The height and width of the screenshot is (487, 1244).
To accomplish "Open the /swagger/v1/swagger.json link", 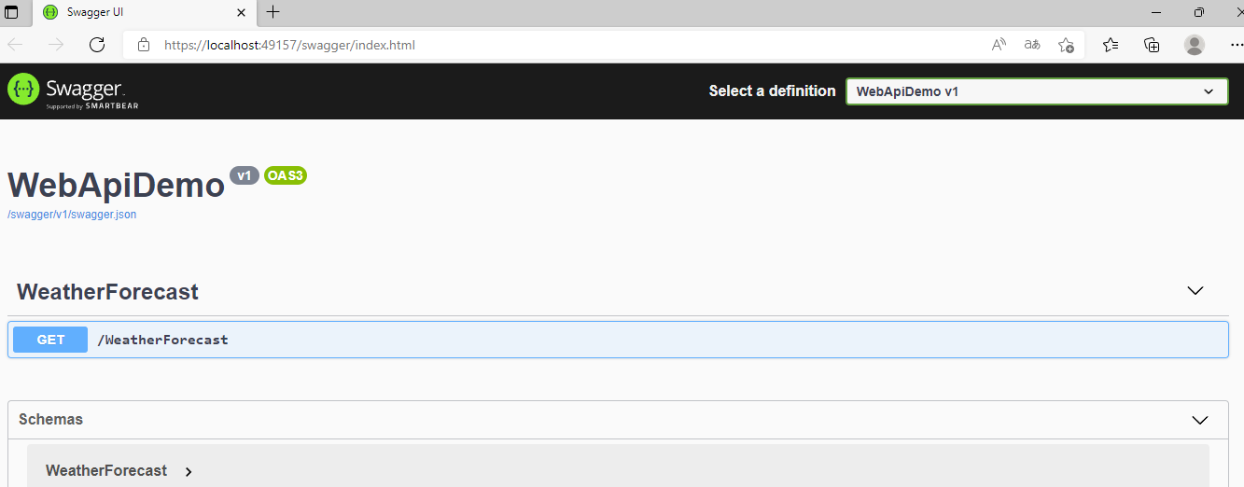I will tap(72, 215).
